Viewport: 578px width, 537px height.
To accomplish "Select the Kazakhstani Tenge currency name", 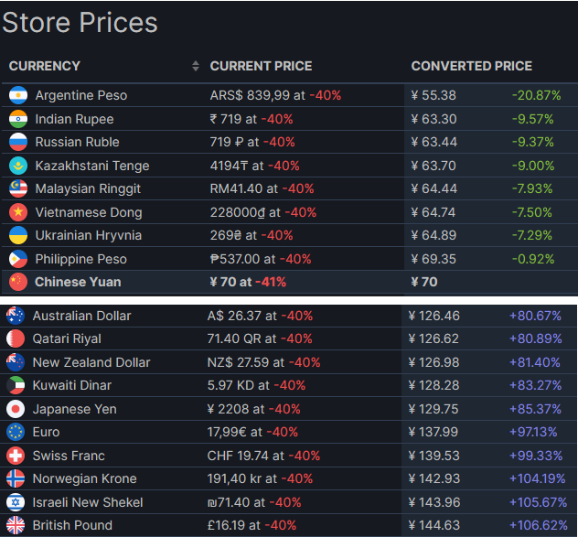I will click(92, 166).
